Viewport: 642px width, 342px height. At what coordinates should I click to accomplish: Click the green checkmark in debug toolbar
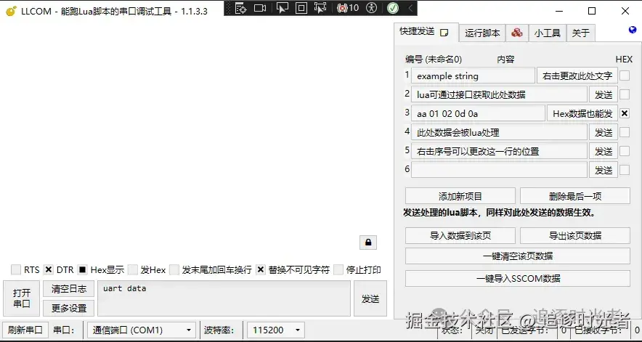[393, 8]
